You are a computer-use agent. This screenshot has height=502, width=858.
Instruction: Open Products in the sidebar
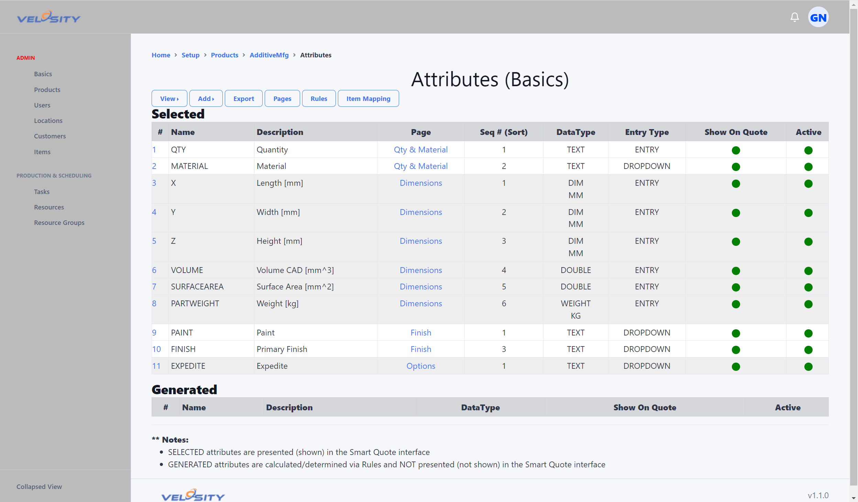(x=47, y=90)
